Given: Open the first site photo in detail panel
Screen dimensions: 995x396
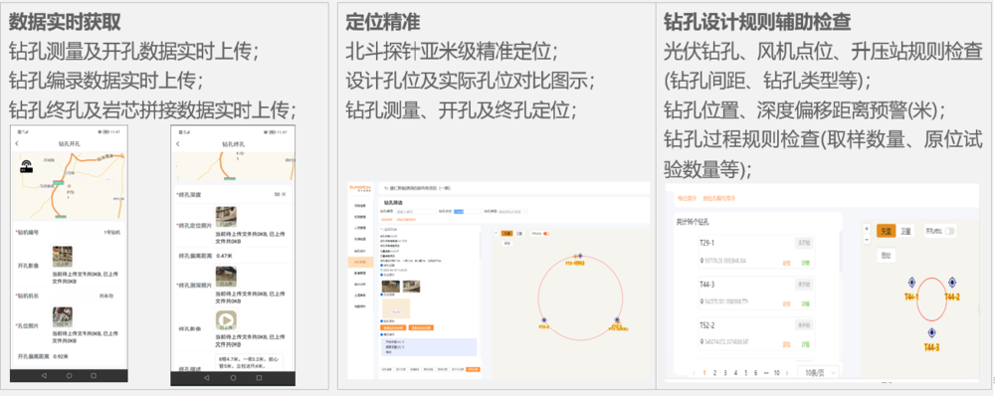Looking at the screenshot, I should click(391, 287).
